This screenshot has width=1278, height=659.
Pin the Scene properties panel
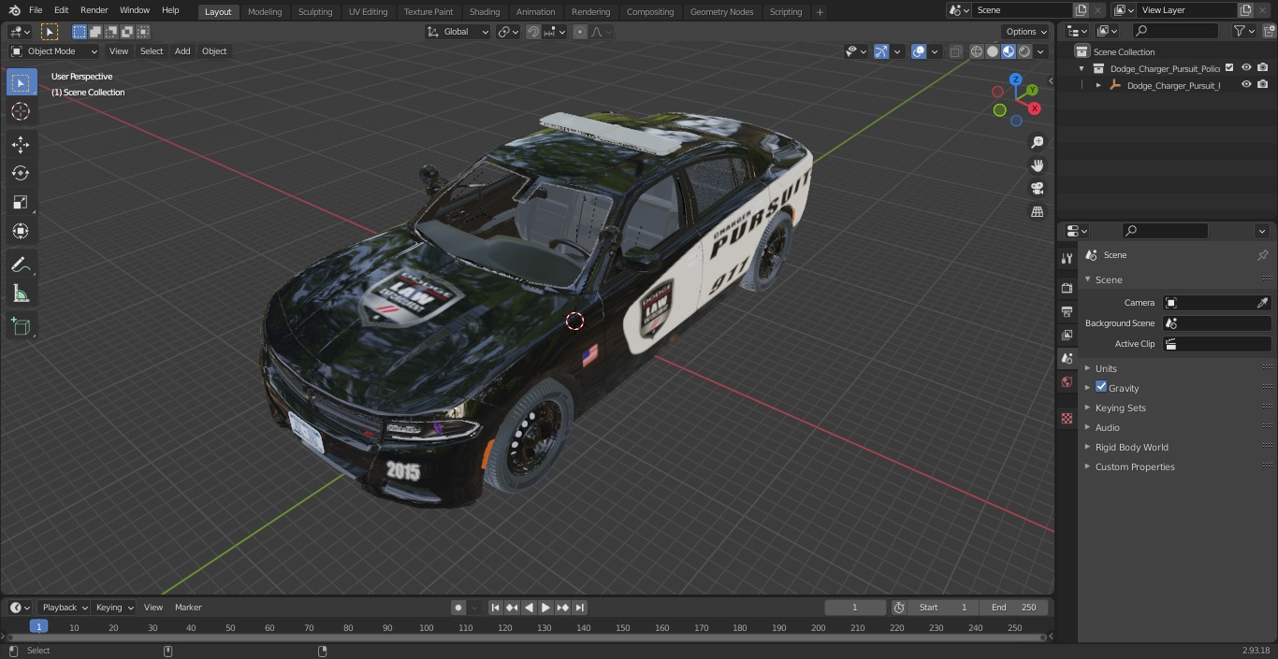click(1262, 255)
